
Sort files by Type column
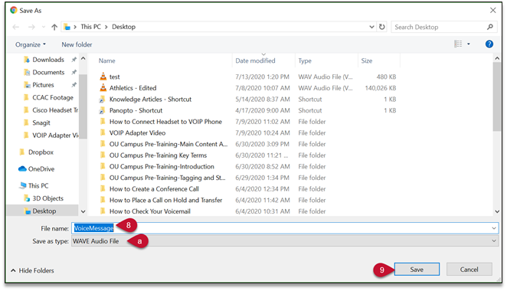[x=305, y=60]
